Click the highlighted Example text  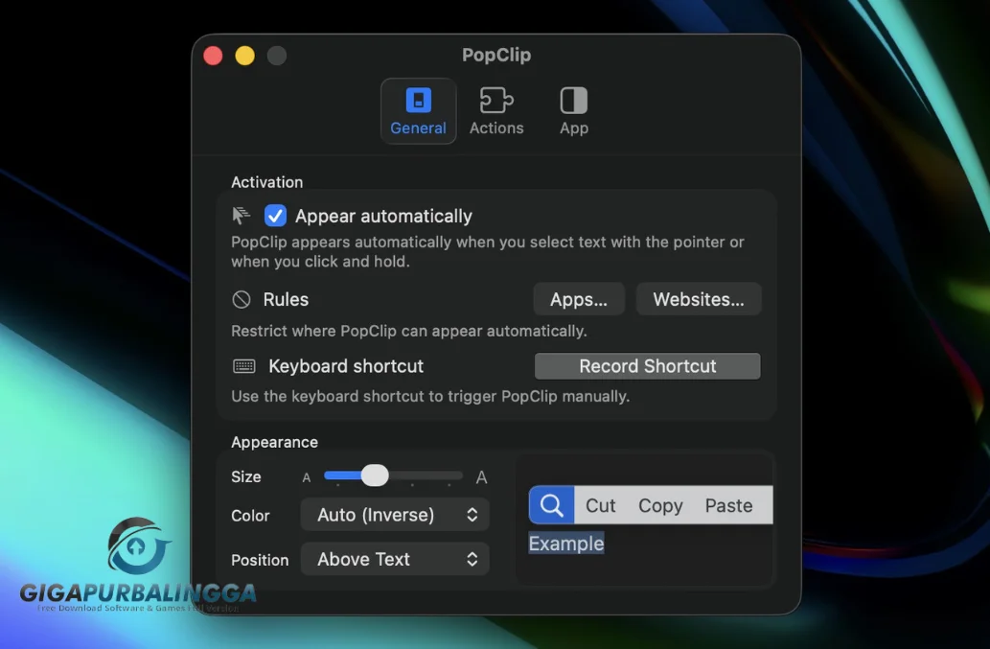(x=566, y=544)
